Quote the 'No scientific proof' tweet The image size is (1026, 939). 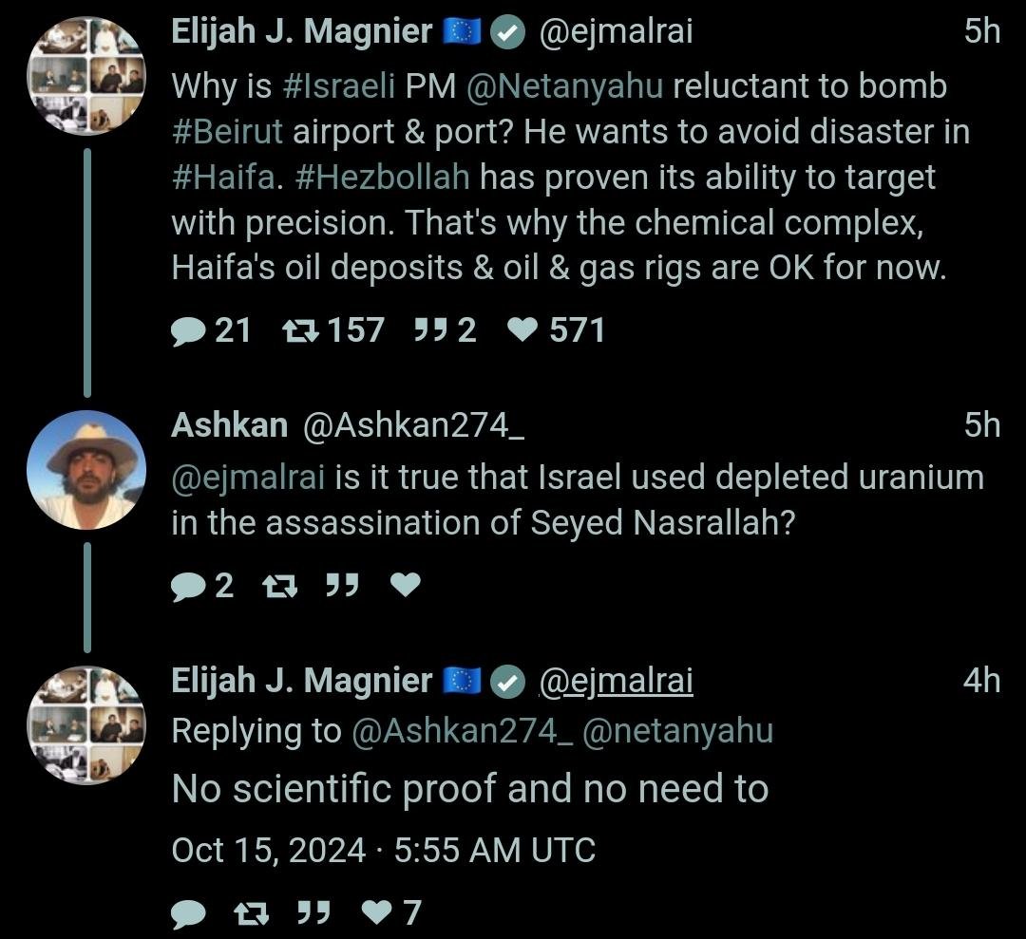tap(314, 913)
